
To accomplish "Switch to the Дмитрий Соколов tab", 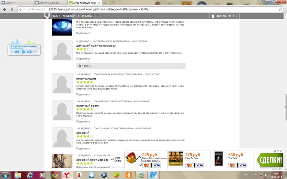I will pos(51,3).
